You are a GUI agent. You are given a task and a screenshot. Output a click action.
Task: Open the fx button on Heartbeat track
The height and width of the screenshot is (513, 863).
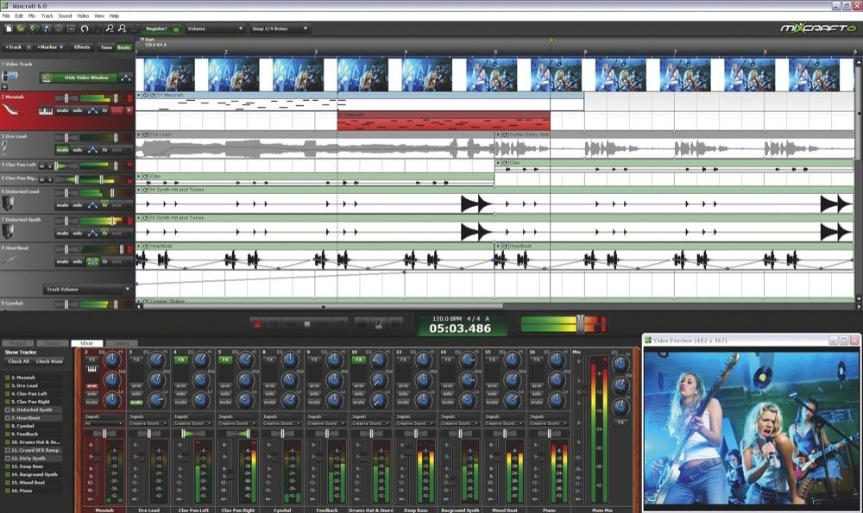[x=104, y=262]
